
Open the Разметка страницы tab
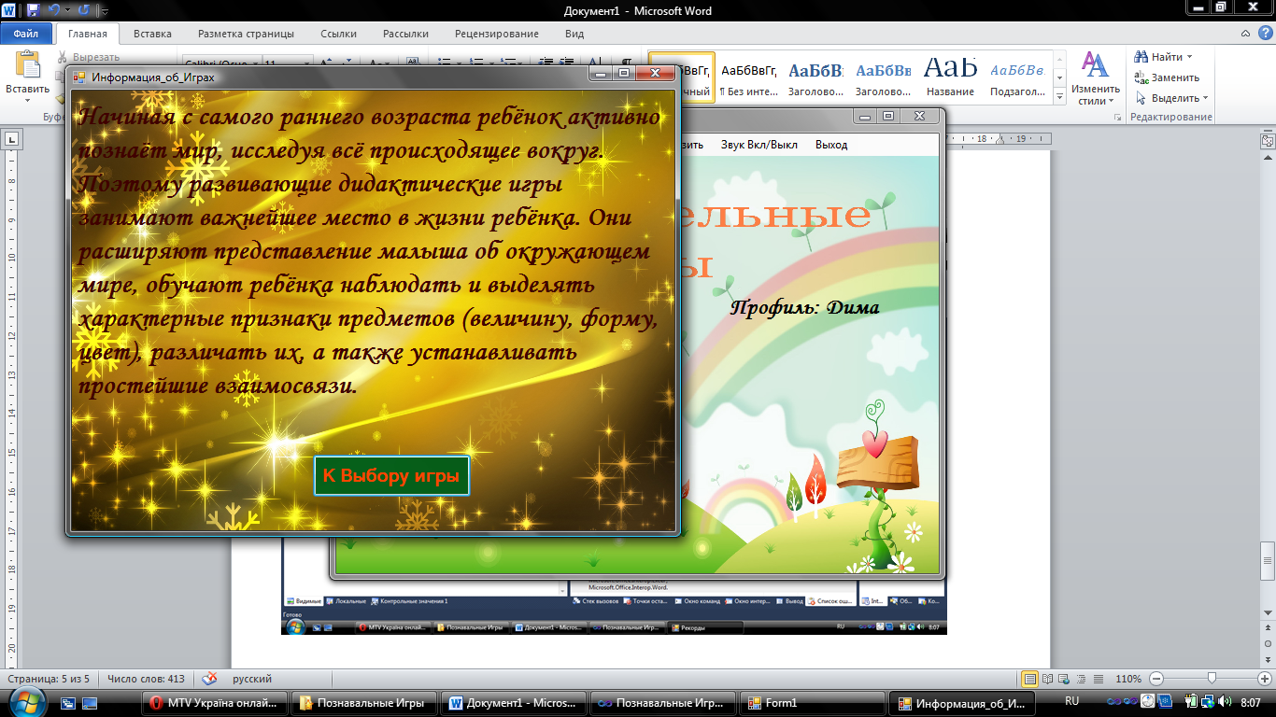point(246,34)
